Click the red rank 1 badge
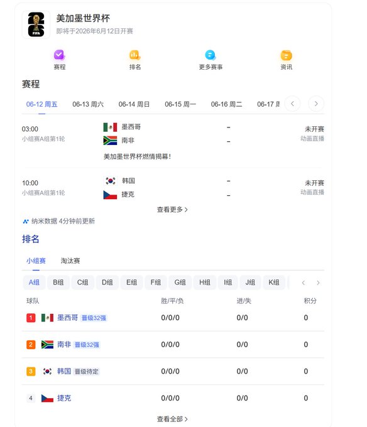 pos(31,318)
